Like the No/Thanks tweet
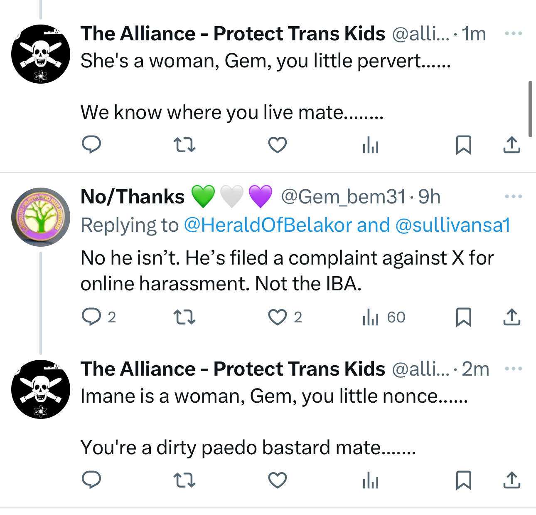 [x=277, y=317]
